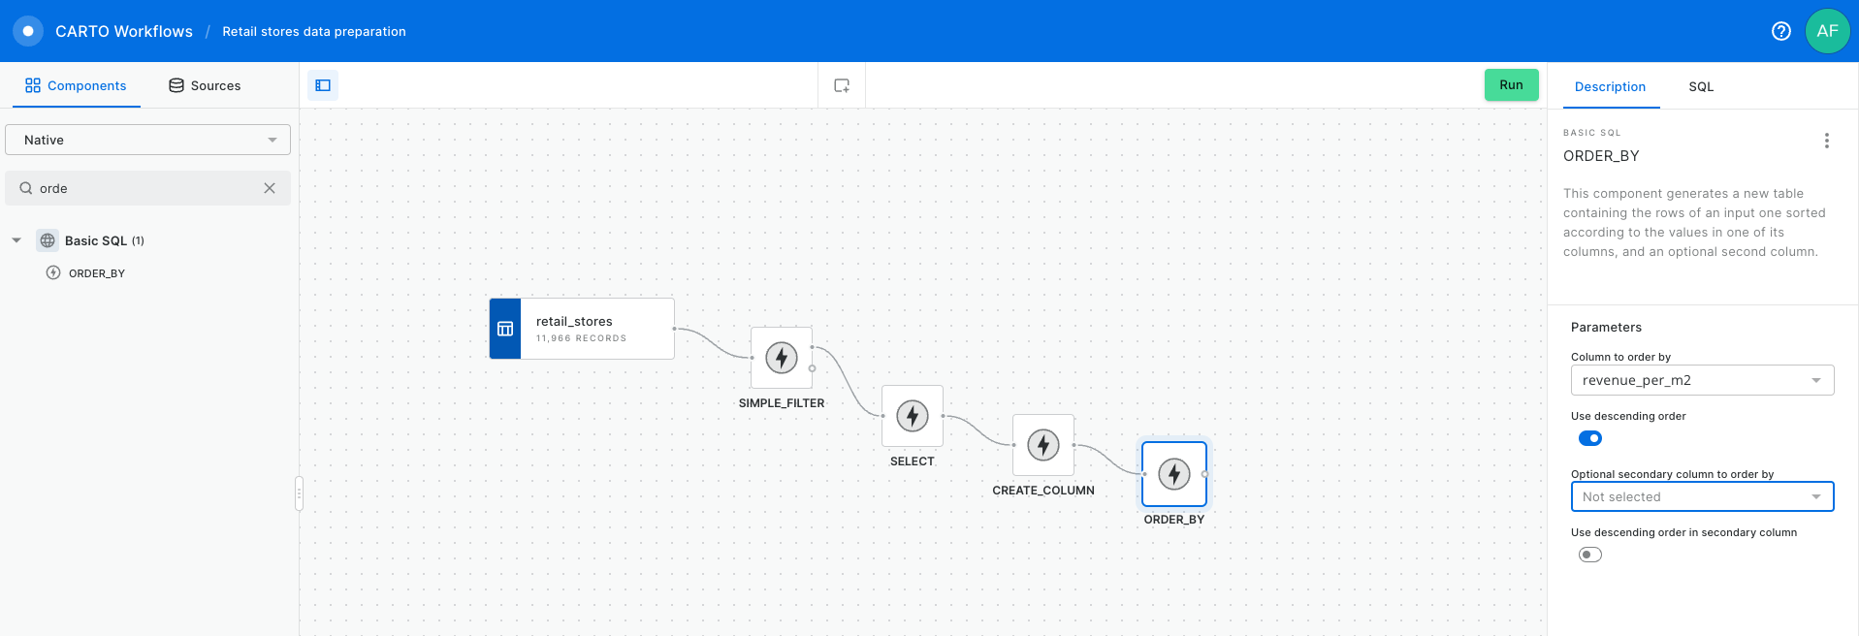Screen dimensions: 1859x636
Task: Toggle the left panel visibility icon
Action: [323, 85]
